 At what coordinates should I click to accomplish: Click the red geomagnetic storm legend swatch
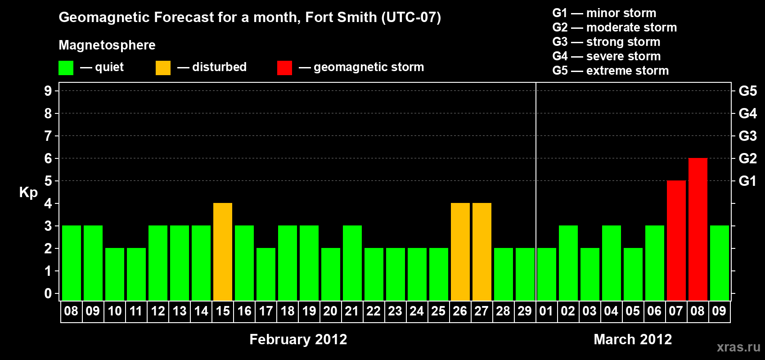click(x=285, y=68)
